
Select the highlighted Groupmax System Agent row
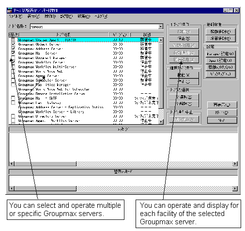(x=88, y=40)
